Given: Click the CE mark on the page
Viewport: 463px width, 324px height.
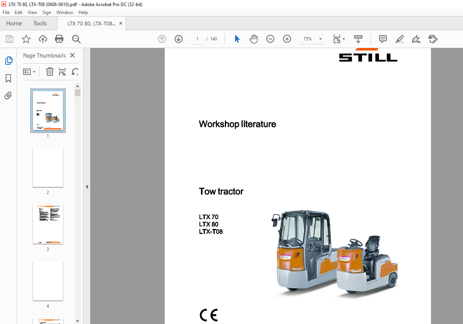Looking at the screenshot, I should [209, 315].
